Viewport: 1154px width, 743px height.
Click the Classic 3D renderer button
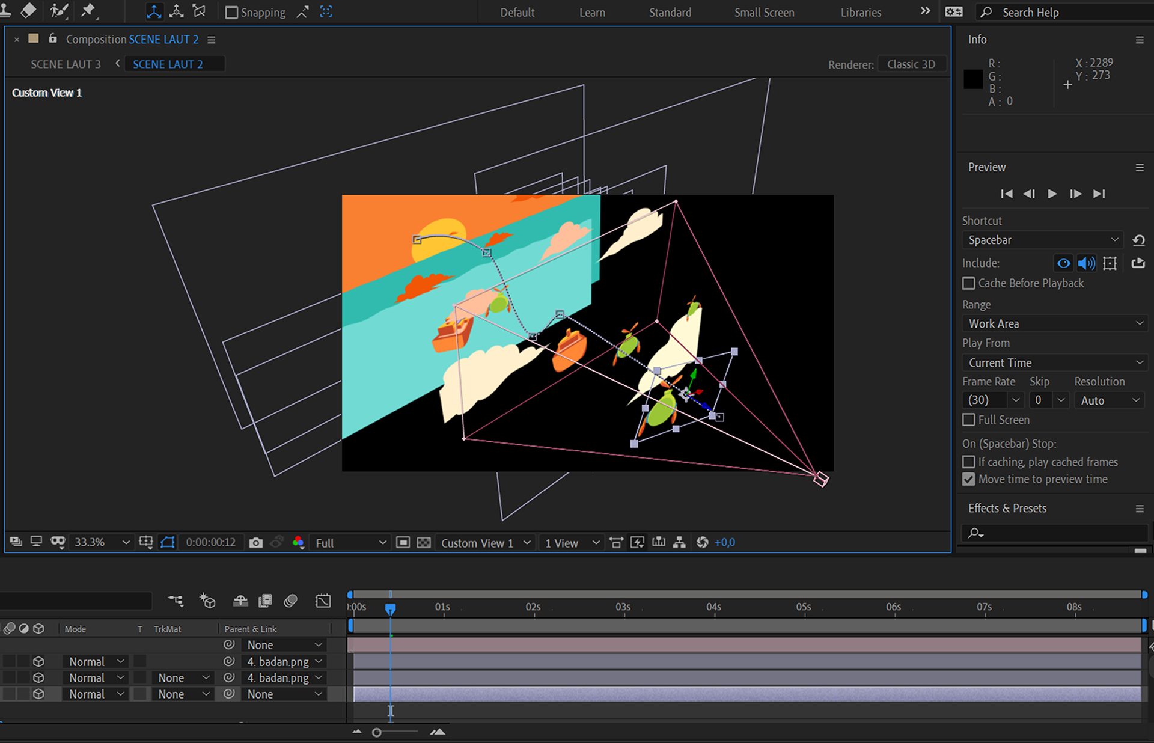point(911,64)
